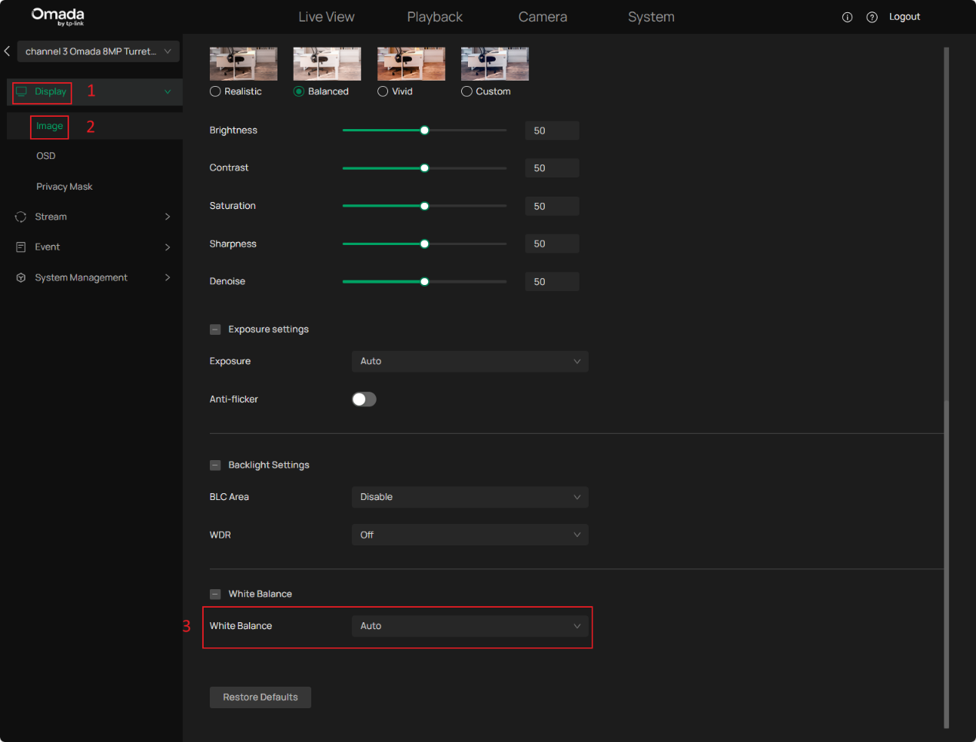Click the Denoise slider handle

click(x=424, y=282)
